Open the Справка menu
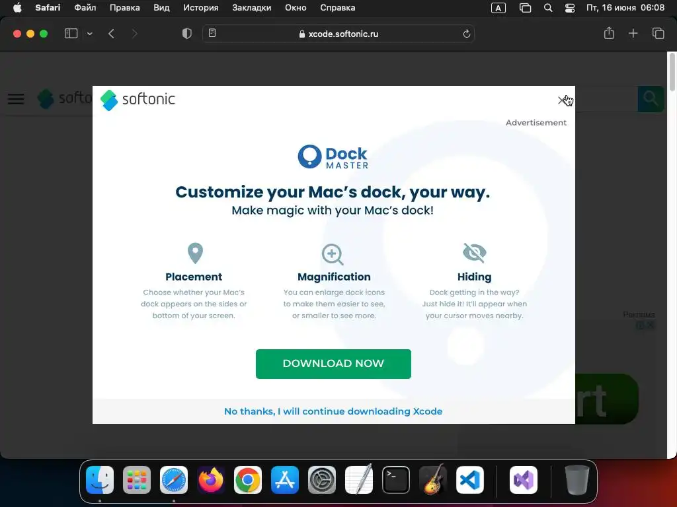 click(x=338, y=8)
